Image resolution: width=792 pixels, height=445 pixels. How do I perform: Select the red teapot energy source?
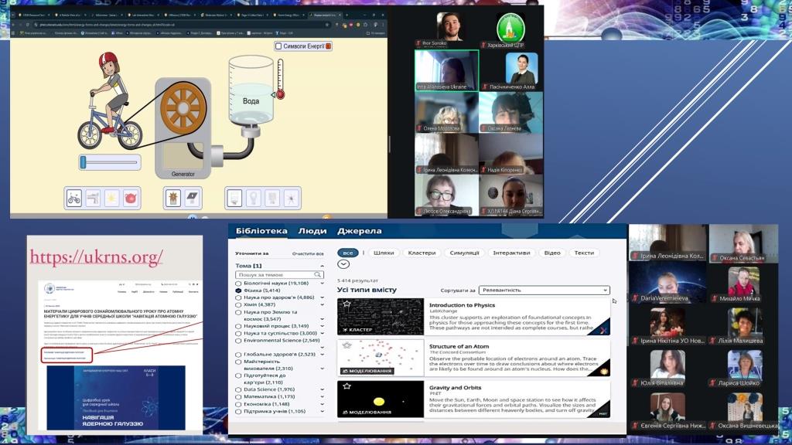(x=130, y=199)
